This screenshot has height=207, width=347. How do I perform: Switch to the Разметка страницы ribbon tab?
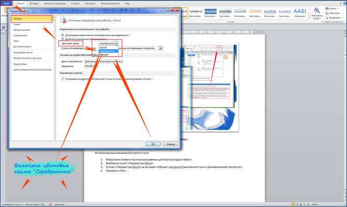(55, 3)
